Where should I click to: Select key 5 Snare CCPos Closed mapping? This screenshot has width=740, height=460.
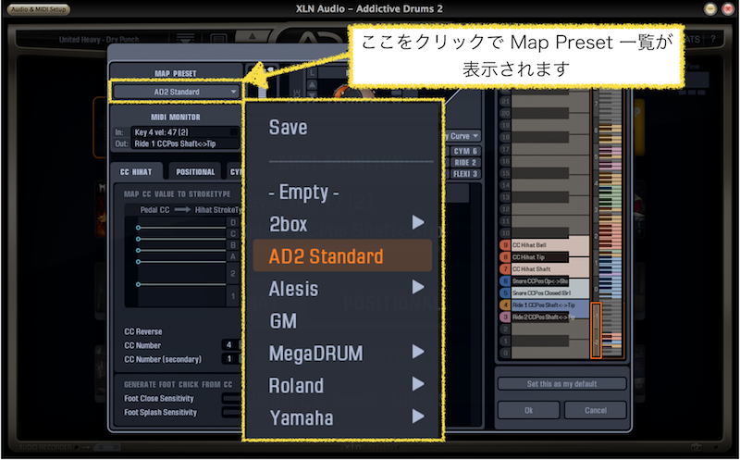(545, 292)
